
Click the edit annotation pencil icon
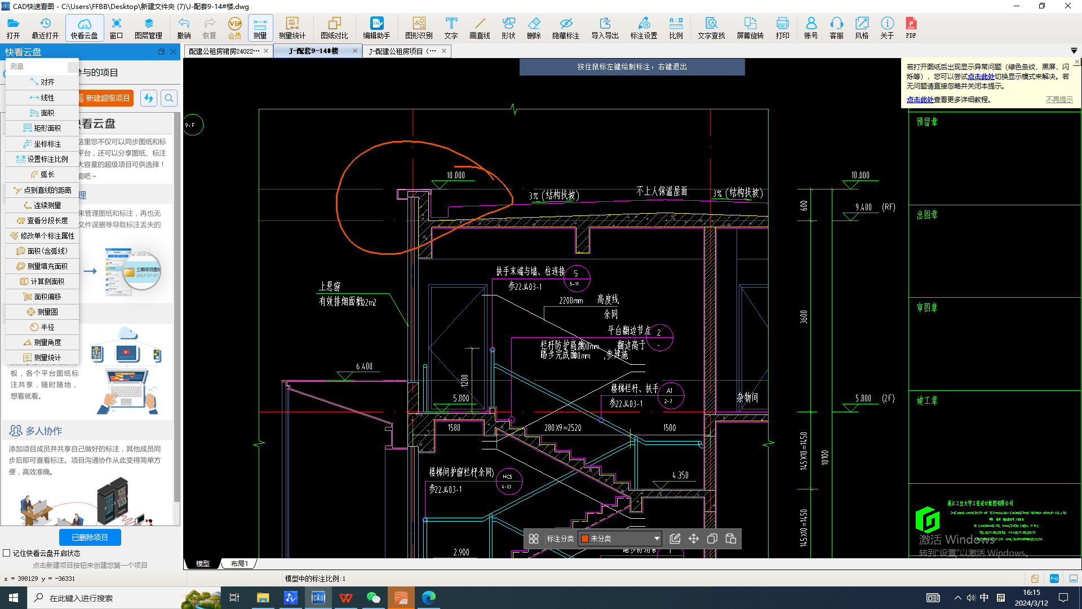(x=675, y=539)
